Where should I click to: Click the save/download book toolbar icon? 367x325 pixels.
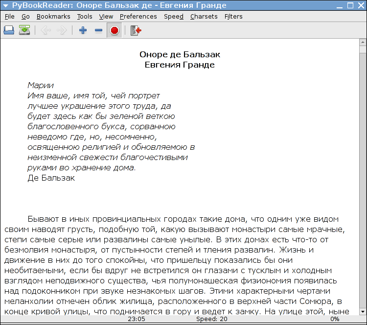(x=24, y=30)
